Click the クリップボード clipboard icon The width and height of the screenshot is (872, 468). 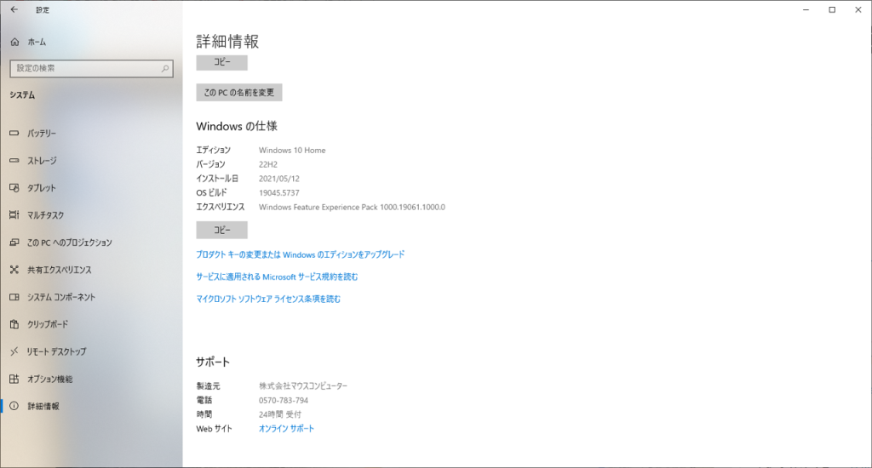tap(14, 324)
